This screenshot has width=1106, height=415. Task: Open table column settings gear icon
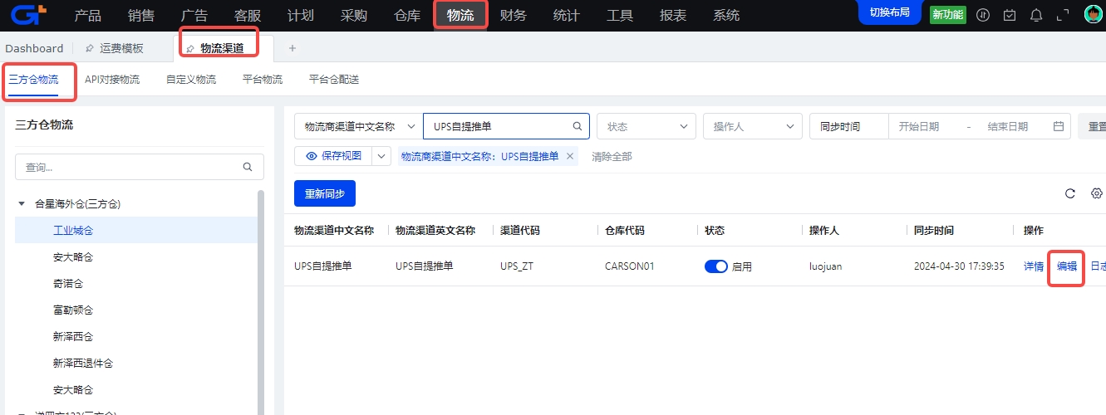pos(1097,193)
